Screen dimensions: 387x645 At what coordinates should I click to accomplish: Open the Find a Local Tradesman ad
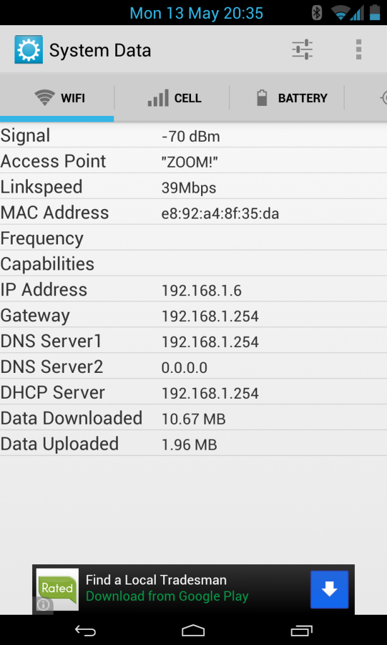[x=167, y=588]
